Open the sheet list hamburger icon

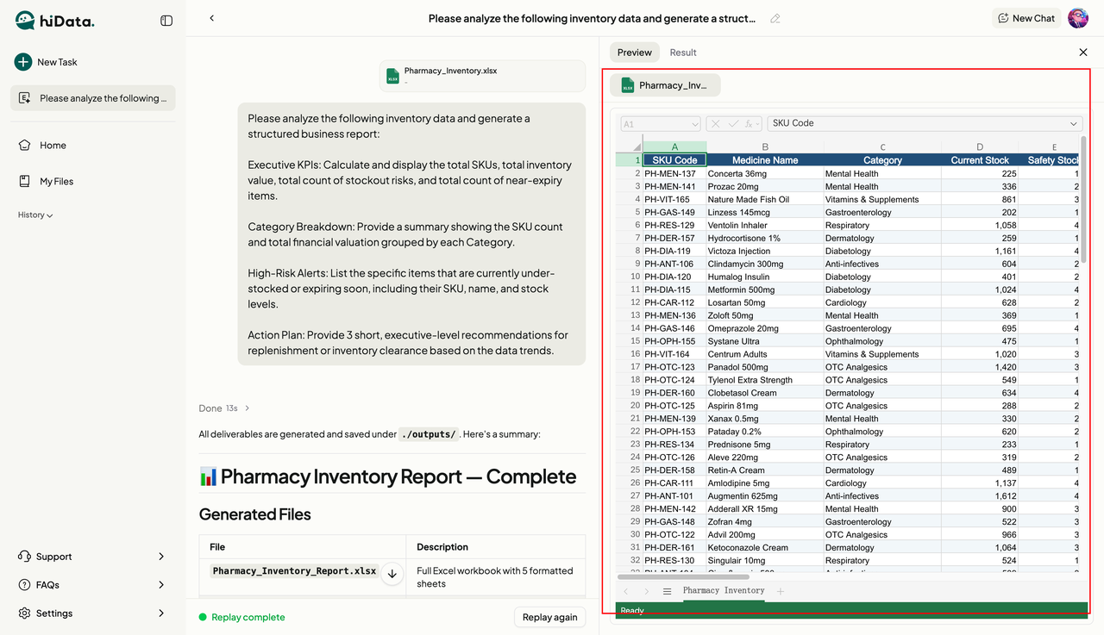(667, 591)
